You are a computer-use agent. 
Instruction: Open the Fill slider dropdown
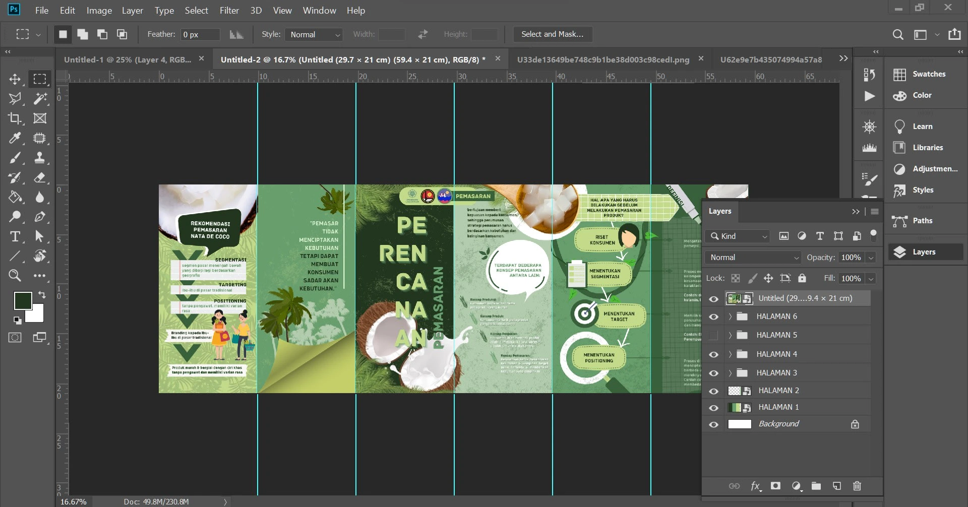click(871, 278)
